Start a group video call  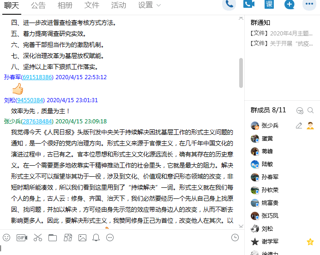249,4
